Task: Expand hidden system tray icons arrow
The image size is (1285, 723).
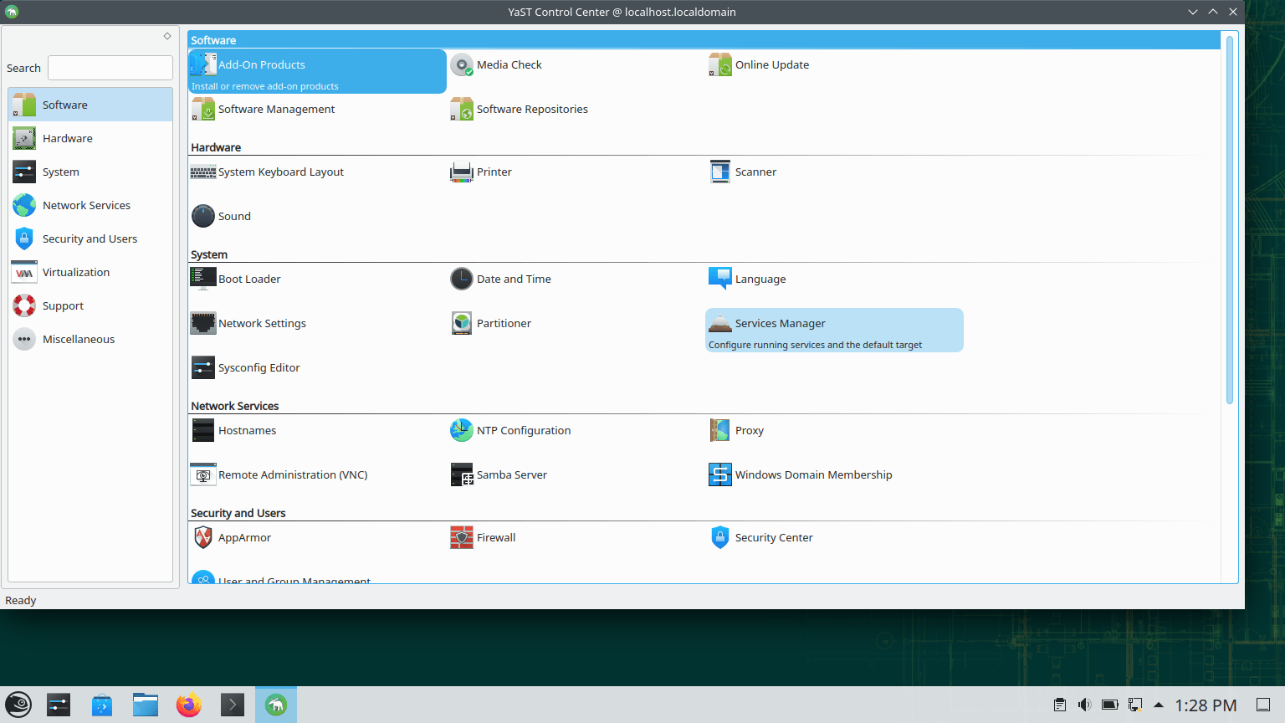Action: coord(1159,705)
